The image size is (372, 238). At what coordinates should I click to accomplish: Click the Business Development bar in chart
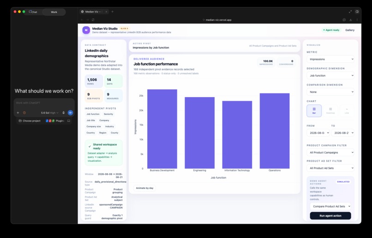click(x=162, y=129)
